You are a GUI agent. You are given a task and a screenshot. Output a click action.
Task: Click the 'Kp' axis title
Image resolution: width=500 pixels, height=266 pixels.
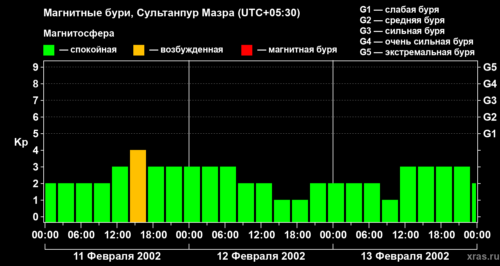pyautogui.click(x=21, y=143)
